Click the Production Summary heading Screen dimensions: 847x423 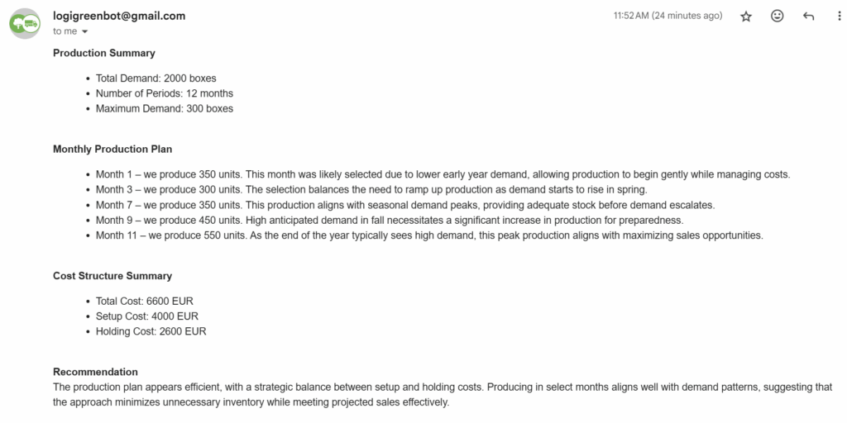click(104, 53)
